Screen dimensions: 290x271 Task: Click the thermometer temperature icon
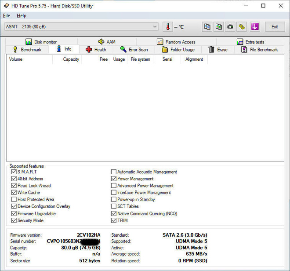pos(168,27)
